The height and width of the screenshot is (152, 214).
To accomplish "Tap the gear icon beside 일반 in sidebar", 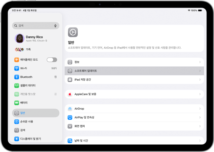I will 17,113.
